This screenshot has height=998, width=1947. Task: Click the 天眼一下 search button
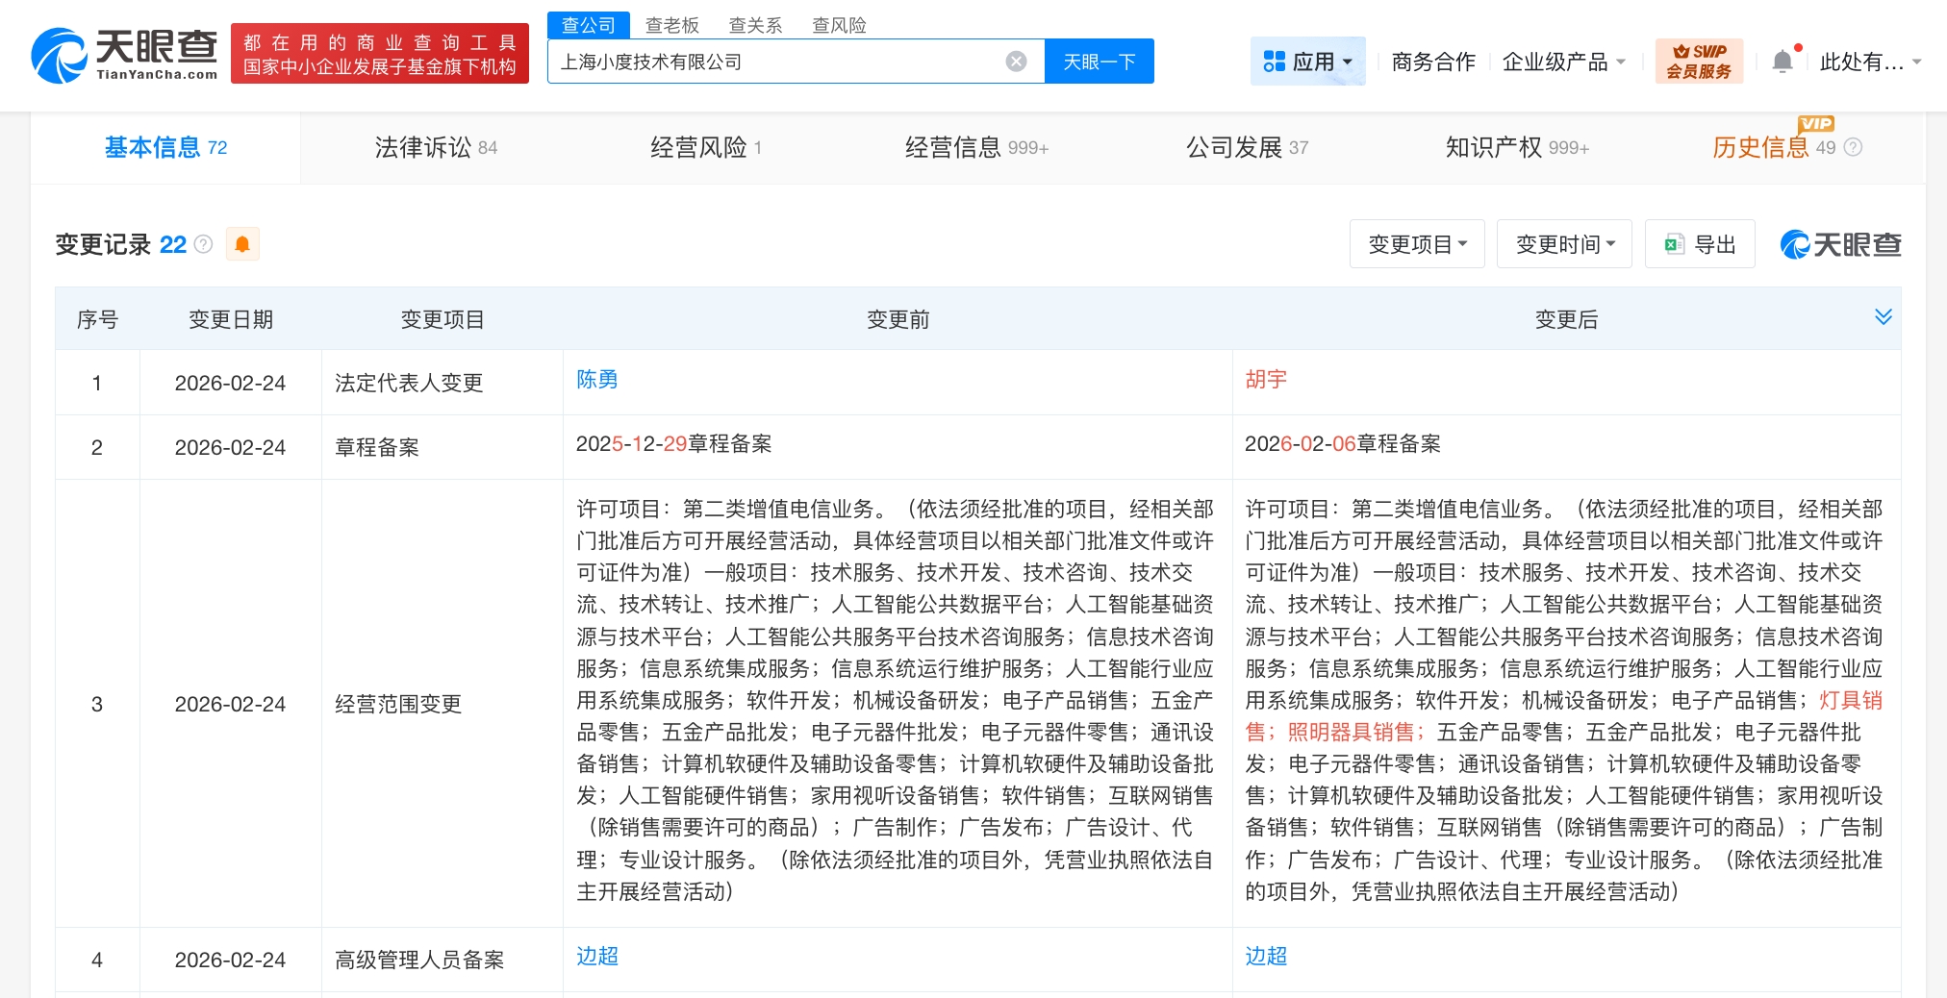point(1099,62)
